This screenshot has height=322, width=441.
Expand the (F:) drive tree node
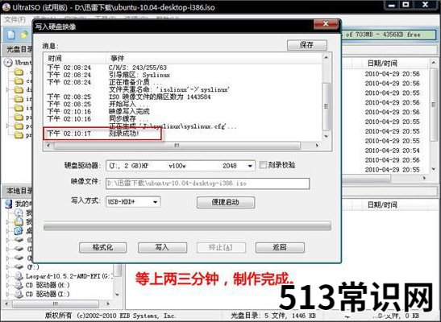click(x=8, y=266)
